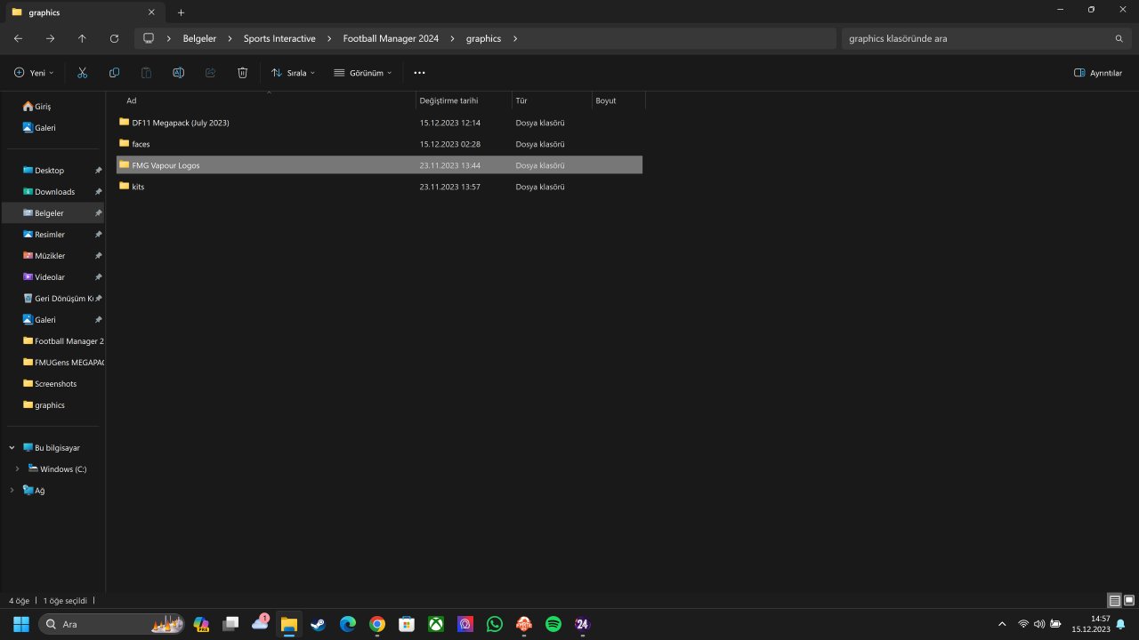Open a new File Explorer tab with plus
Image resolution: width=1139 pixels, height=640 pixels.
click(181, 12)
